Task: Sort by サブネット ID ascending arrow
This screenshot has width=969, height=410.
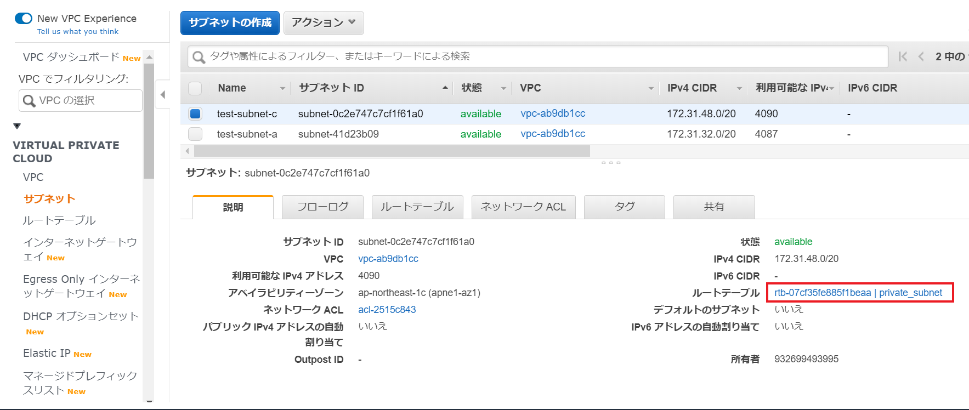Action: [445, 88]
